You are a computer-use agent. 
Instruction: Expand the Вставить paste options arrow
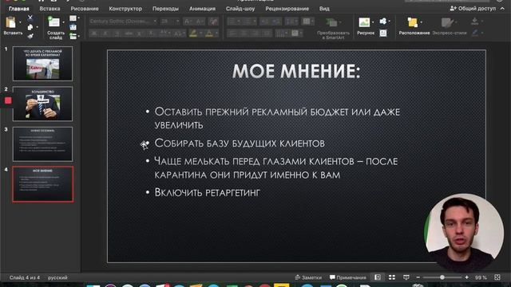20,22
